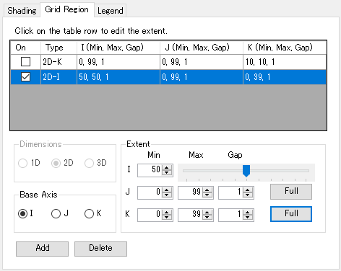
Task: Select the 2D dimensions radio button
Action: click(x=56, y=163)
